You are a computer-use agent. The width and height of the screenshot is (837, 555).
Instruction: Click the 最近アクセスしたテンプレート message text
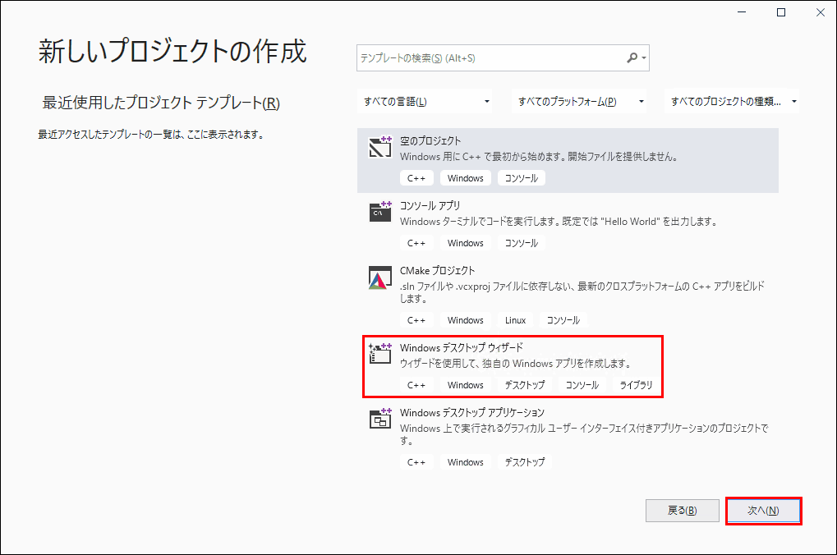150,135
